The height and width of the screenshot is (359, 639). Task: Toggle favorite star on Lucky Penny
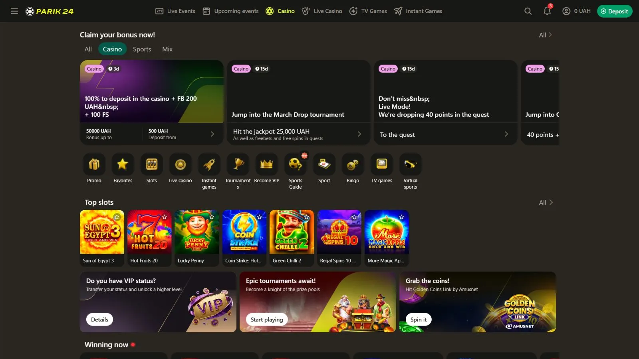click(x=212, y=217)
